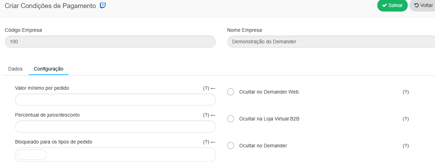435x162 pixels.
Task: Click help (?) beside Valor mínimo por pedido
Action: click(206, 88)
